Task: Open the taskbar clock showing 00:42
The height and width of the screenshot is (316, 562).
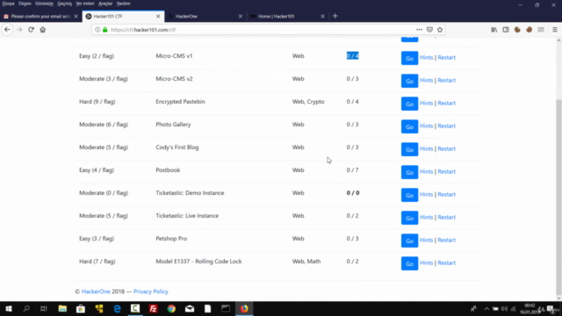Action: [530, 308]
